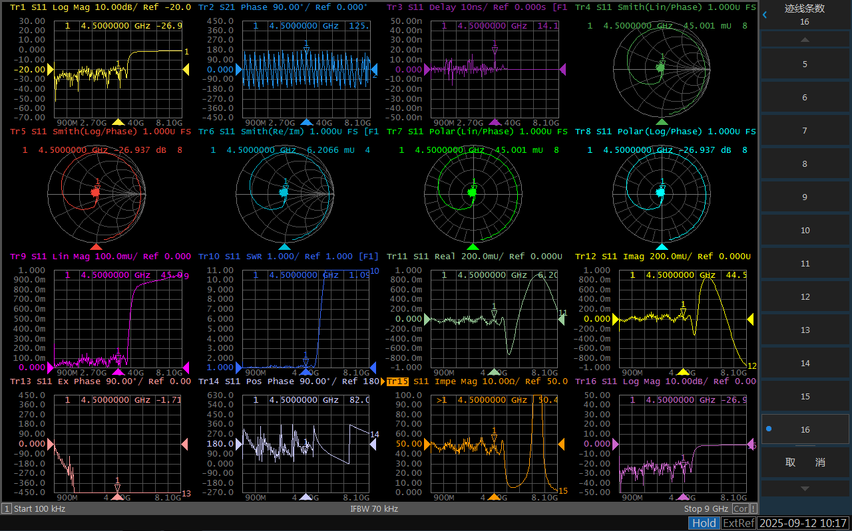Activate the Tr15 S11 Impe Mag trace label
This screenshot has width=852, height=531.
click(476, 381)
